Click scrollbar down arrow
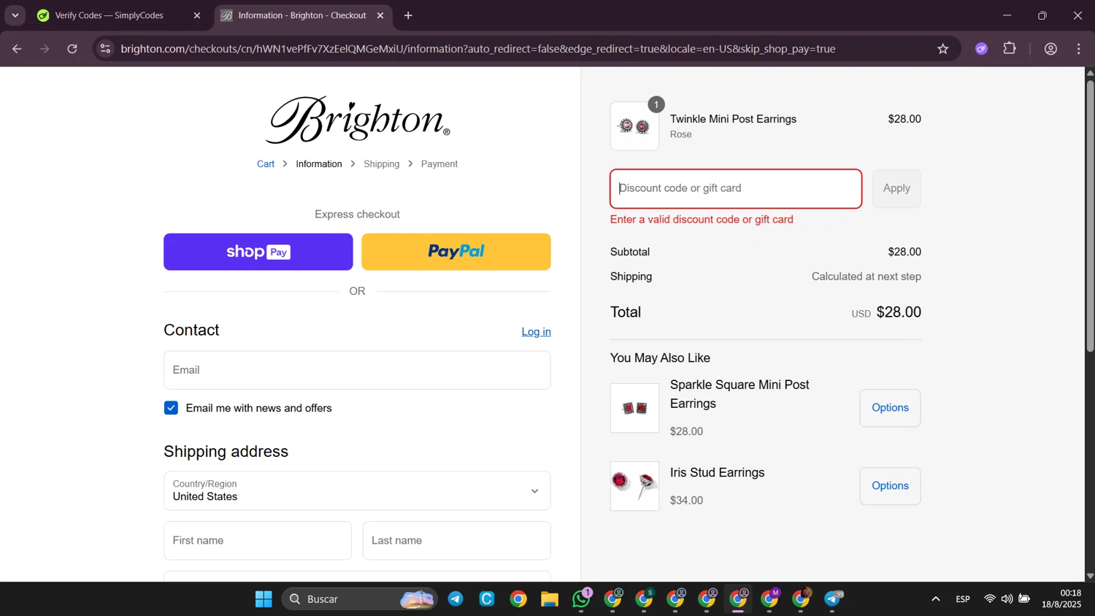The width and height of the screenshot is (1095, 616). pos(1090,576)
